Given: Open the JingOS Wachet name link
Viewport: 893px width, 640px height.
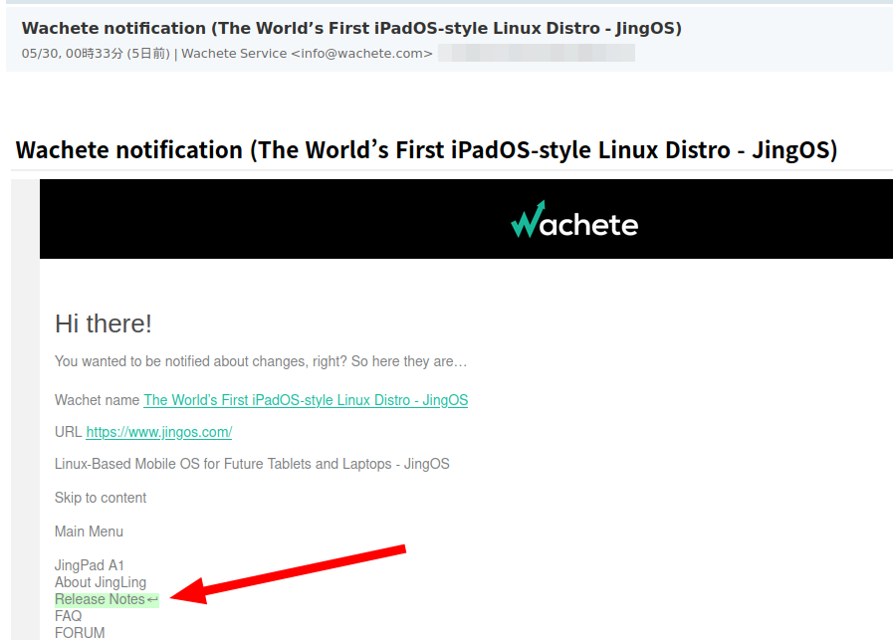Looking at the screenshot, I should point(306,400).
